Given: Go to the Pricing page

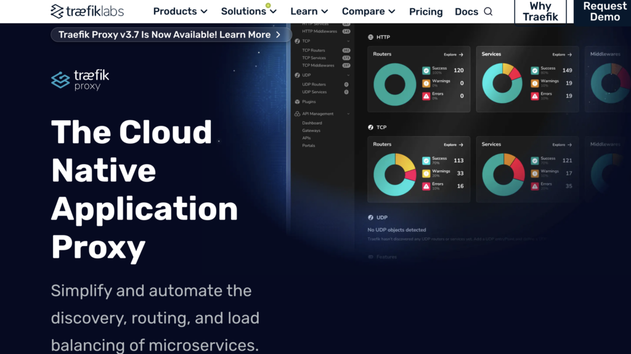Looking at the screenshot, I should [x=426, y=12].
